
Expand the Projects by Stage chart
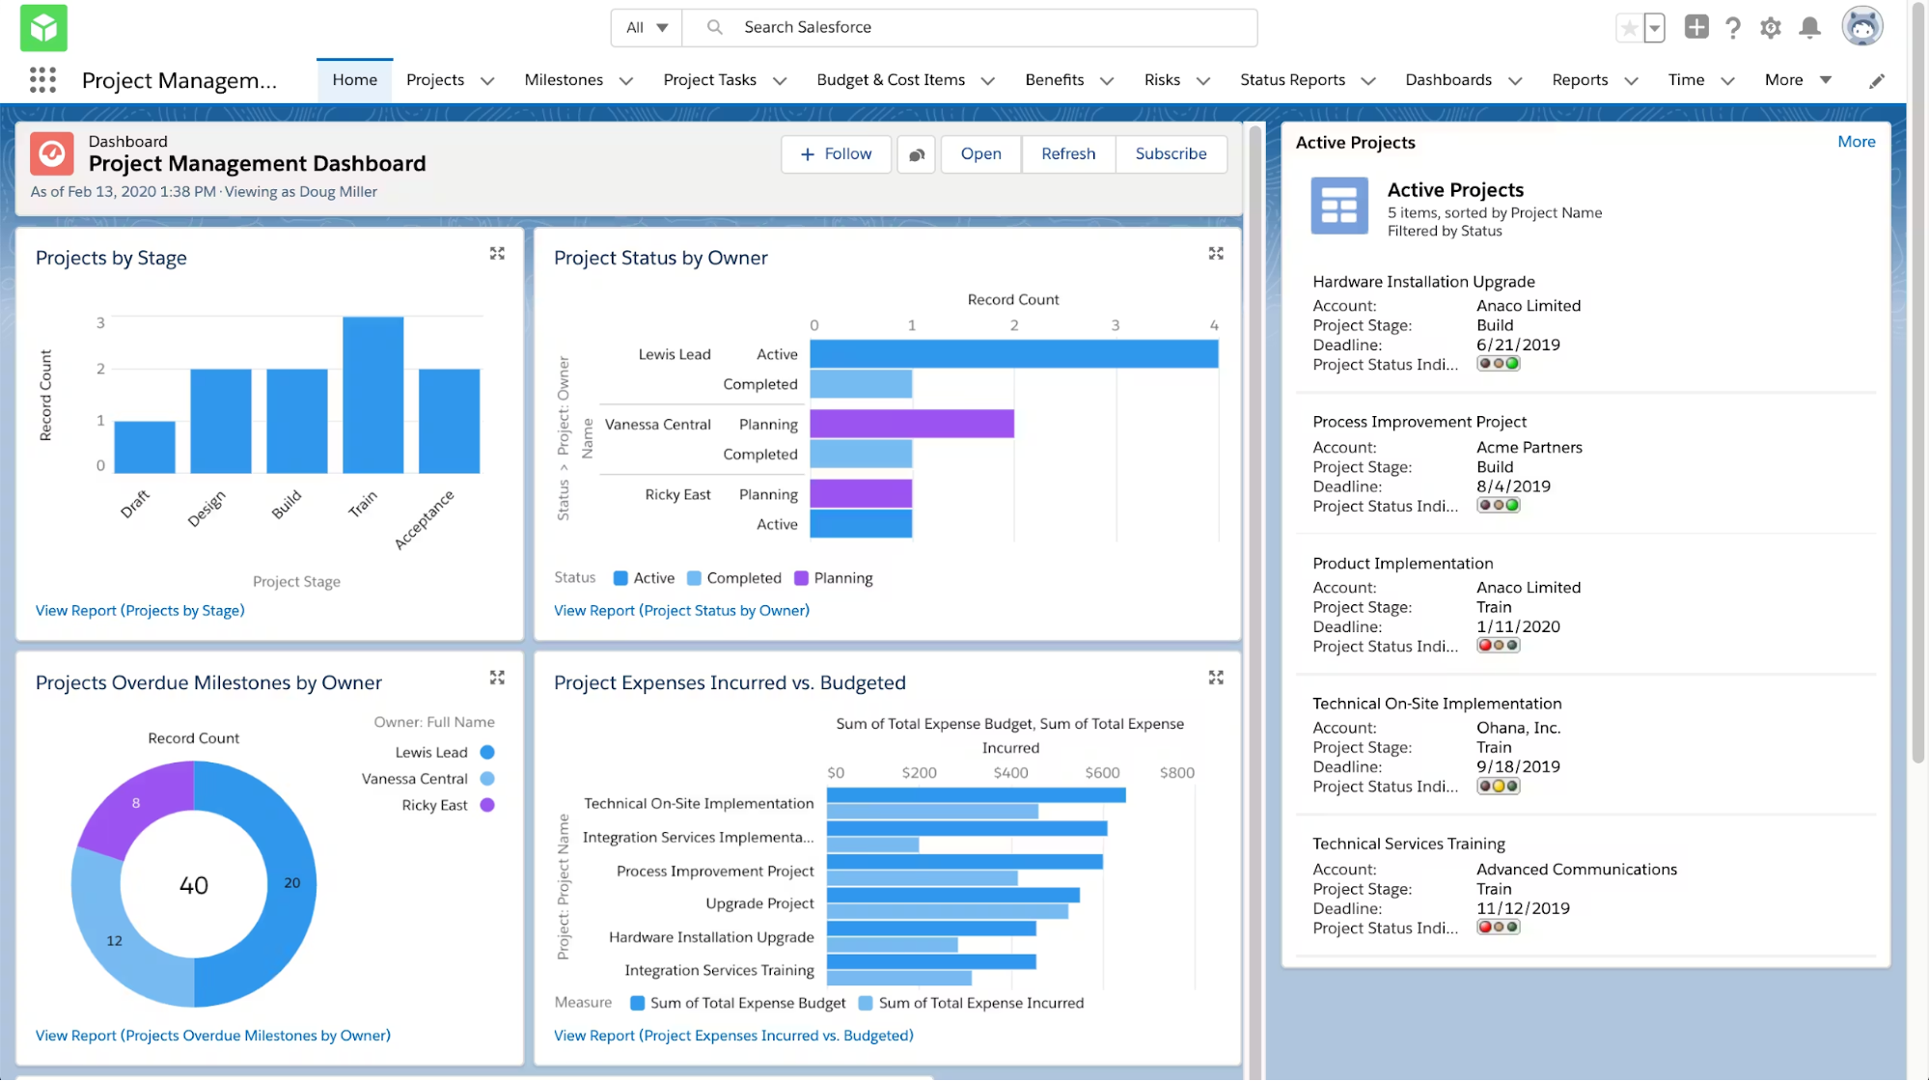(497, 254)
